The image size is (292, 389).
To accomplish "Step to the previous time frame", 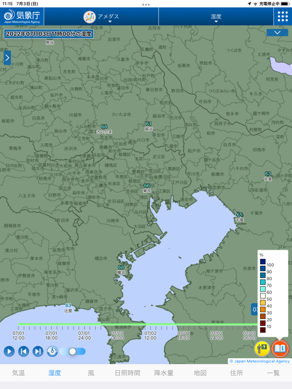I will click(24, 352).
